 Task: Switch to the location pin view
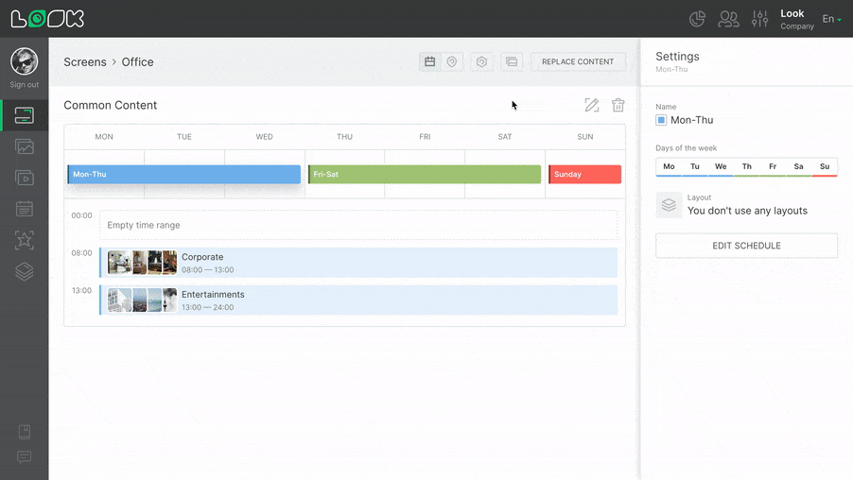click(x=452, y=62)
